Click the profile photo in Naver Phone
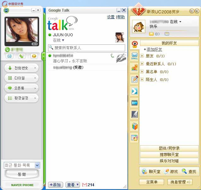 click(x=22, y=30)
